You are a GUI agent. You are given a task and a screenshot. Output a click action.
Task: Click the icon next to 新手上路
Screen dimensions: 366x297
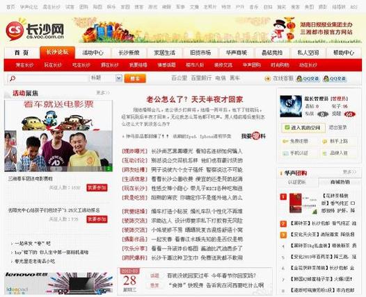pos(324,142)
